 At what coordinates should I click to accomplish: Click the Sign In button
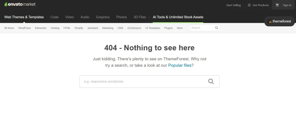287,5
